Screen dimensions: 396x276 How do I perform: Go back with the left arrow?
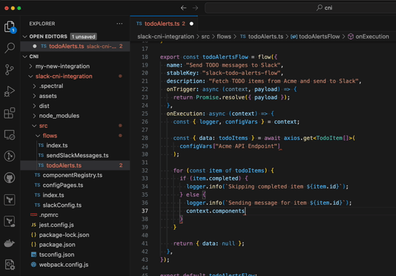coord(183,8)
